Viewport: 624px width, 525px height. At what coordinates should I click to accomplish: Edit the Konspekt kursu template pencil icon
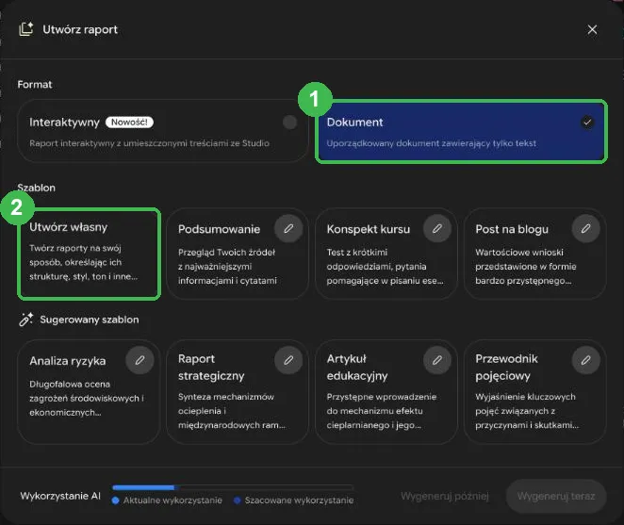[x=437, y=228]
